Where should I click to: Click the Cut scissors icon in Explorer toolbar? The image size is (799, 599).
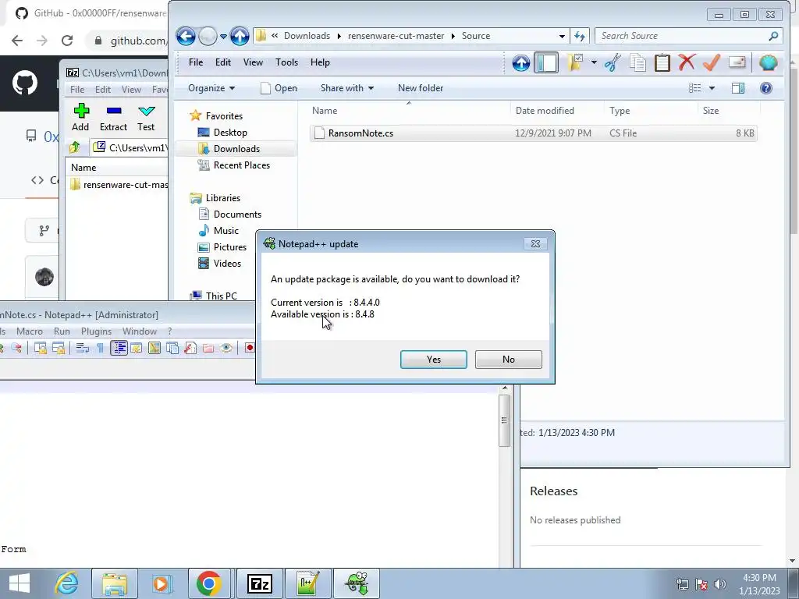pyautogui.click(x=613, y=62)
